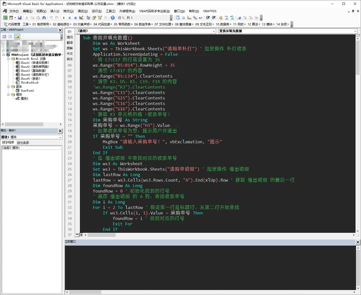
Task: Open the (通用) object dropdown
Action: [146, 31]
